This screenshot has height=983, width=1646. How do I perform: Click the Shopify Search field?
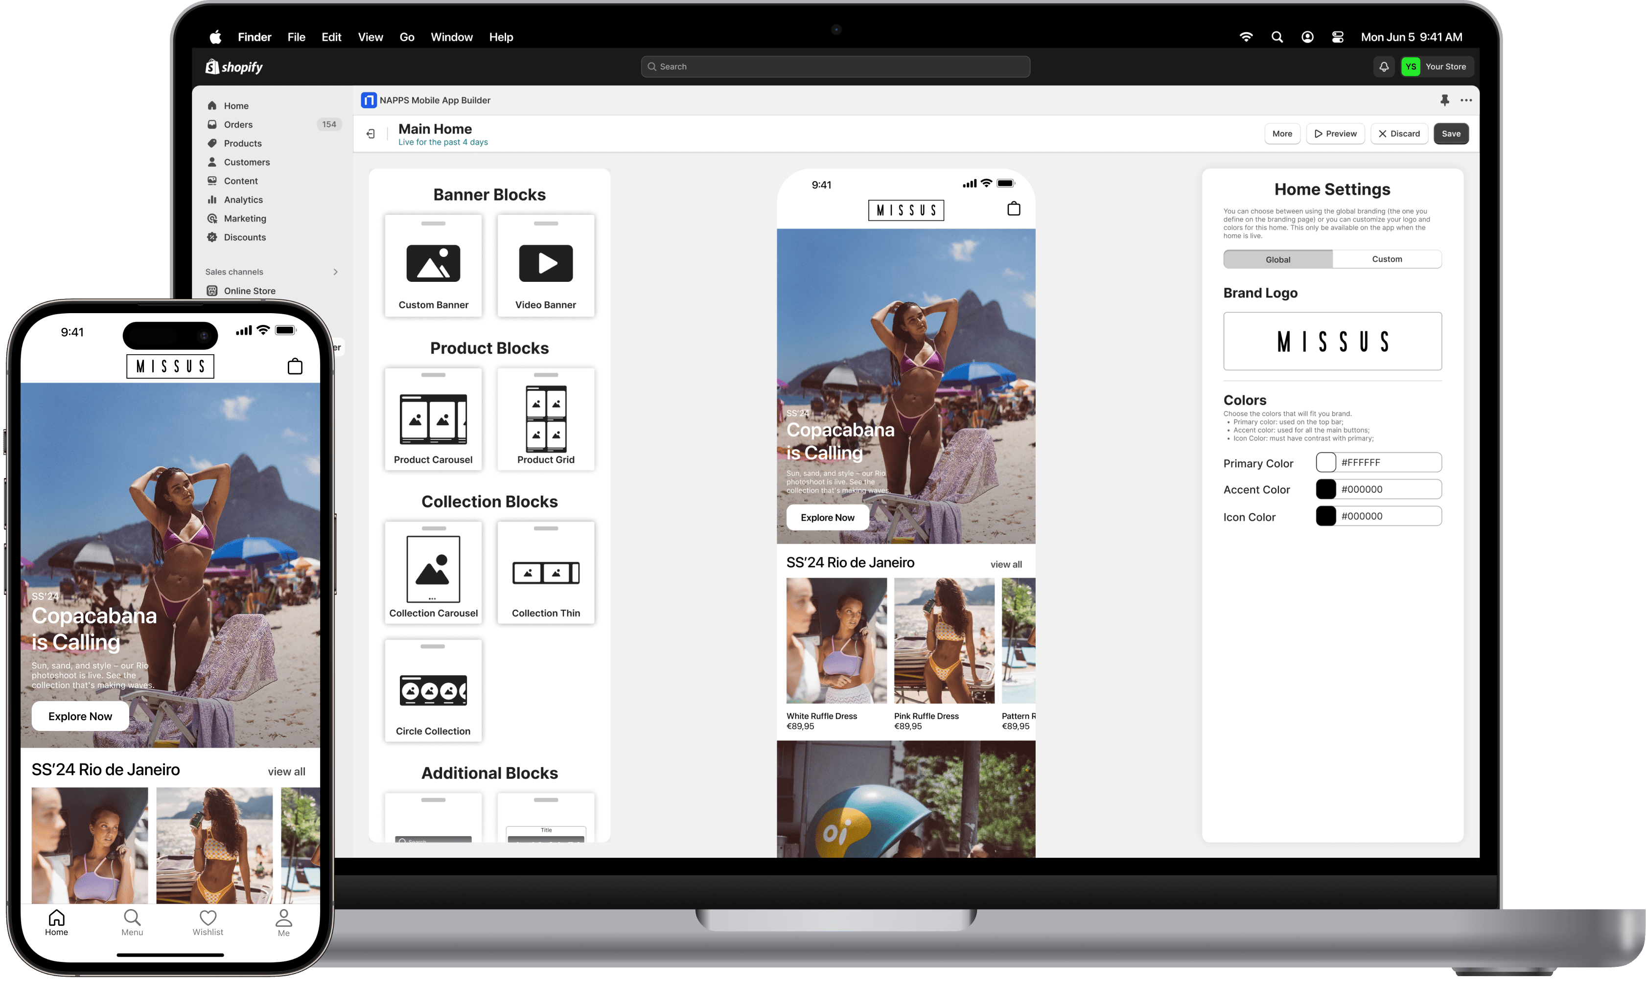coord(835,67)
